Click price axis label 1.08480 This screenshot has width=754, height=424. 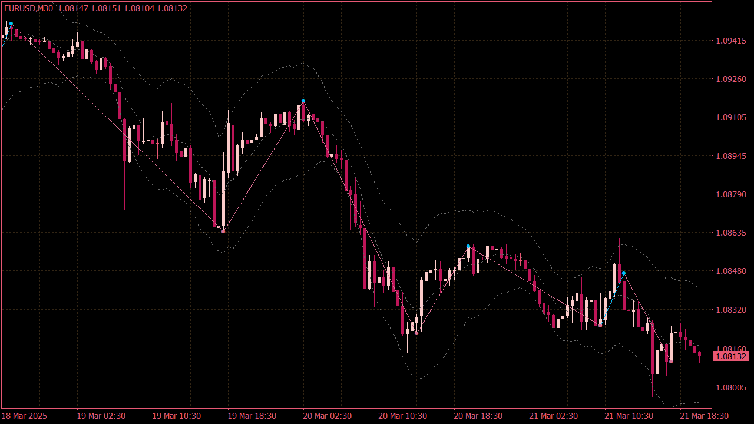point(730,271)
